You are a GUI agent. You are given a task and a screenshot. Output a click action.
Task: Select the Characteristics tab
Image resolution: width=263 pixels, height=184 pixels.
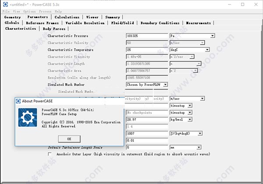(21, 28)
